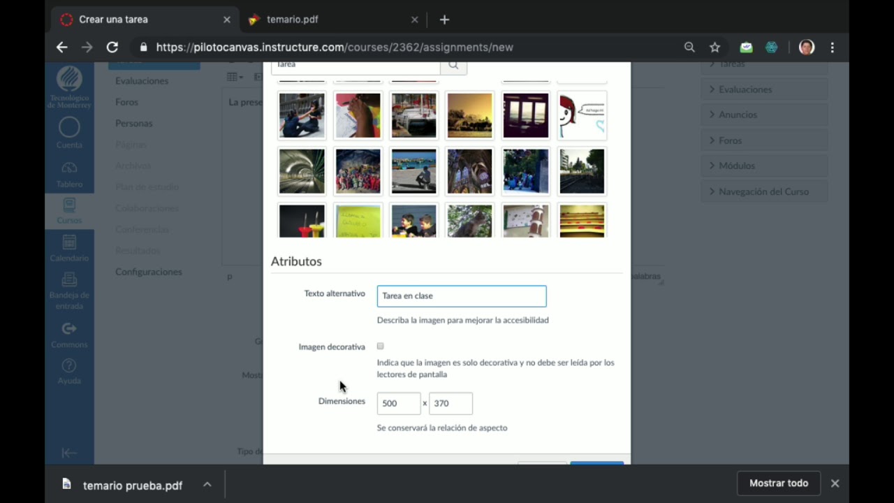Collapse the global navigation arrow
The image size is (894, 503).
tap(69, 453)
